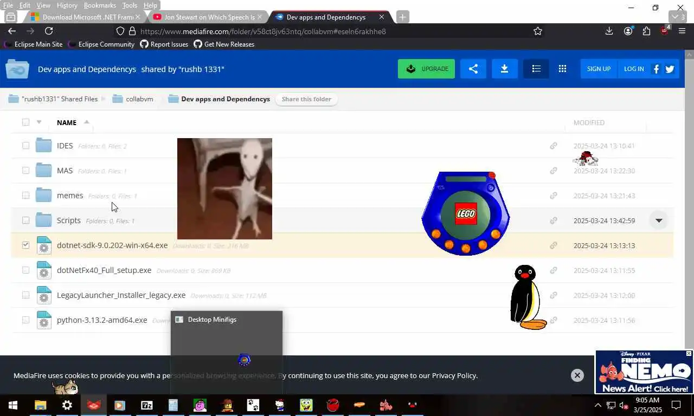This screenshot has width=694, height=416.
Task: Click the SIGN UP button
Action: coord(599,69)
